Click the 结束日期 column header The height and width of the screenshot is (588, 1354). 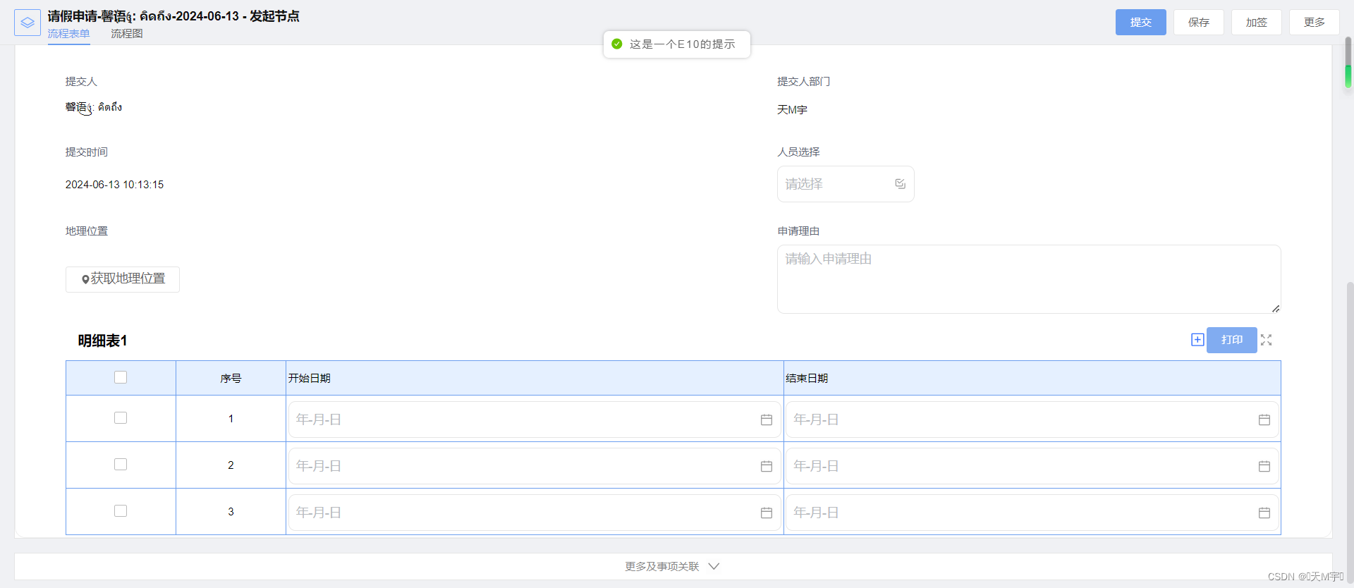click(x=1032, y=379)
